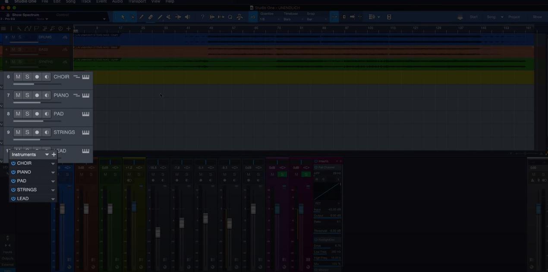
Task: Open the Transport menu
Action: point(137,2)
